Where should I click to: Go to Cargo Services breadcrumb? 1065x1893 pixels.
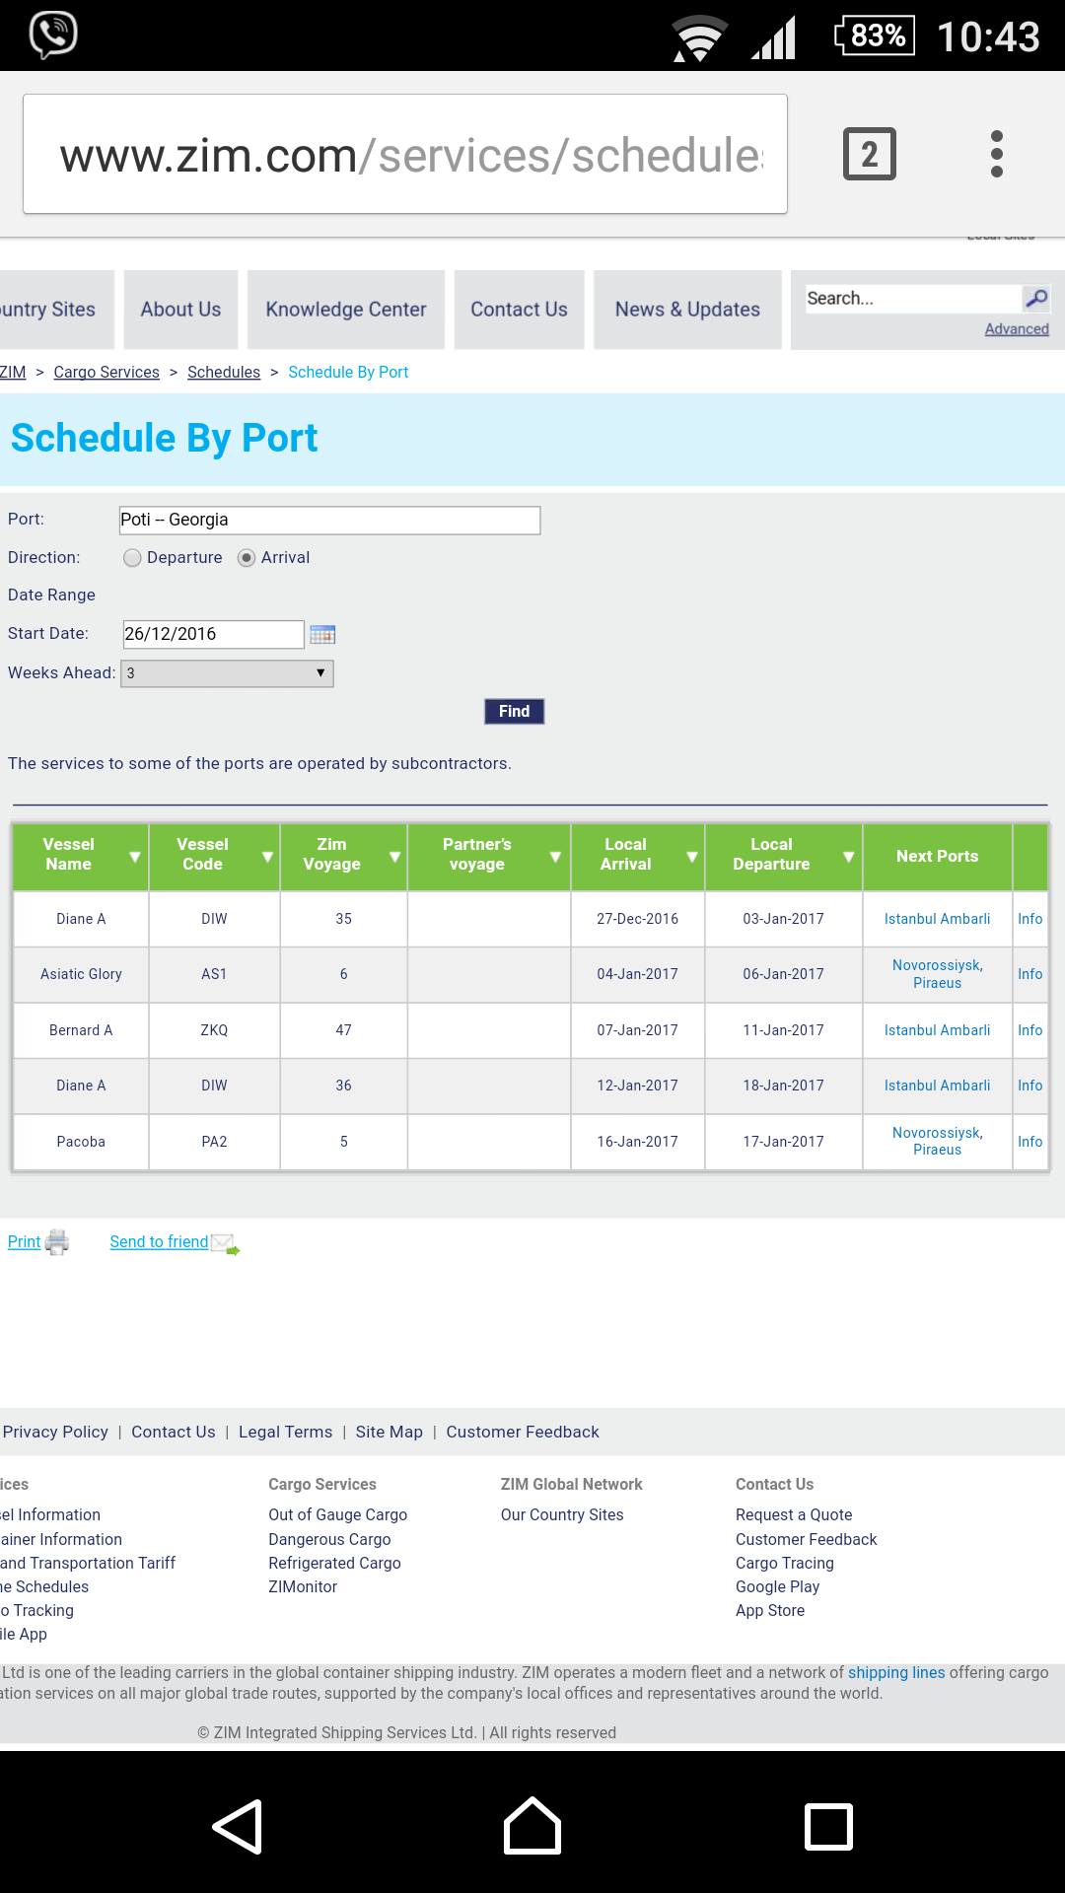(106, 372)
